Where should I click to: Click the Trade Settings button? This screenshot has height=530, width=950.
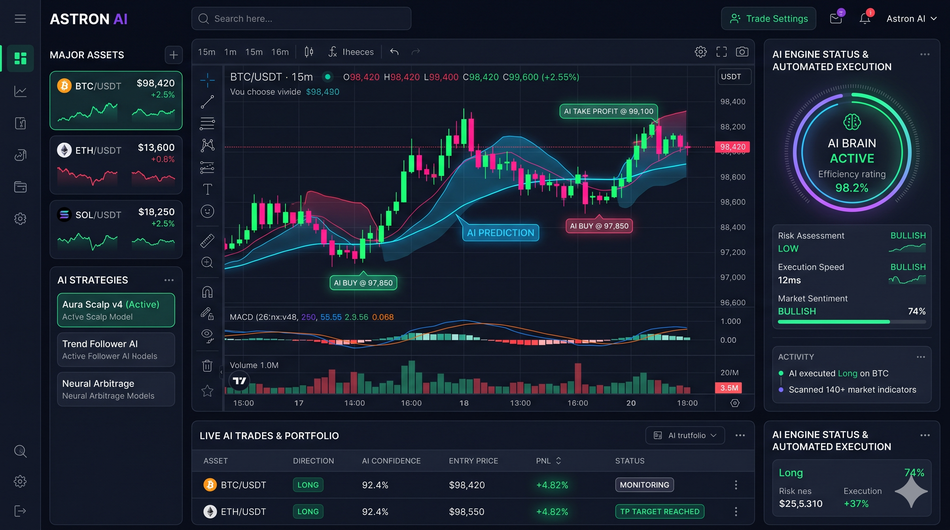click(x=768, y=18)
